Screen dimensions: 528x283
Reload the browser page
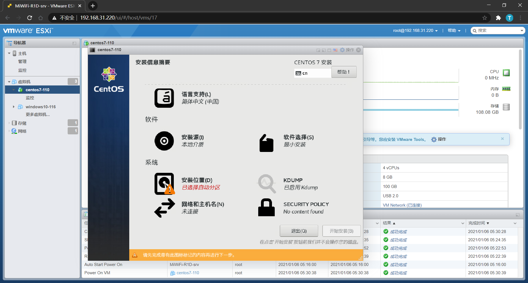click(30, 18)
